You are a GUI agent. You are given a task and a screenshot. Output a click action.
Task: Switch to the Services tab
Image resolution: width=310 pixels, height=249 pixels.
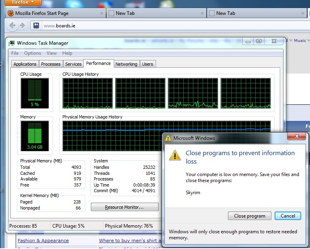tap(73, 64)
